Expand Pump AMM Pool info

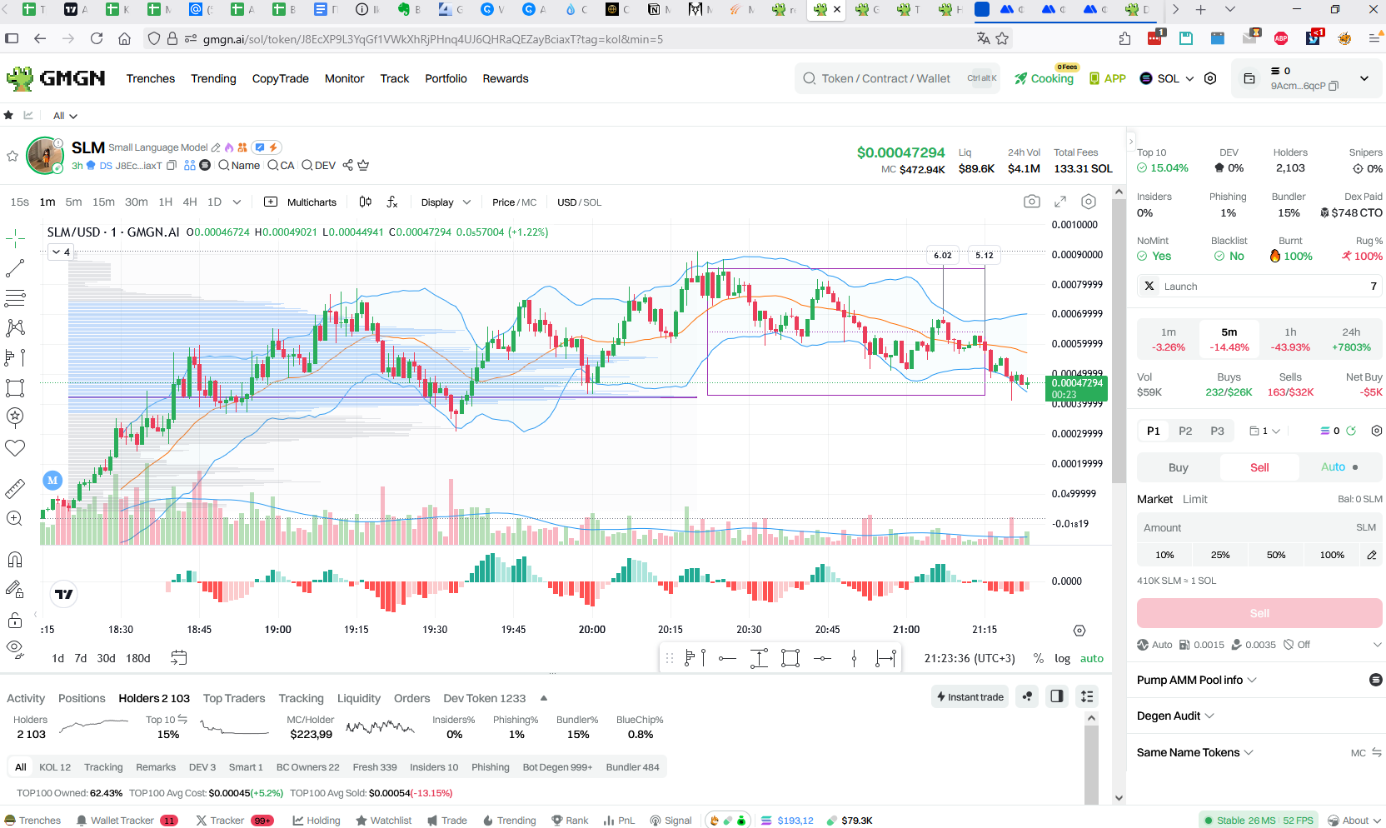click(x=1197, y=680)
